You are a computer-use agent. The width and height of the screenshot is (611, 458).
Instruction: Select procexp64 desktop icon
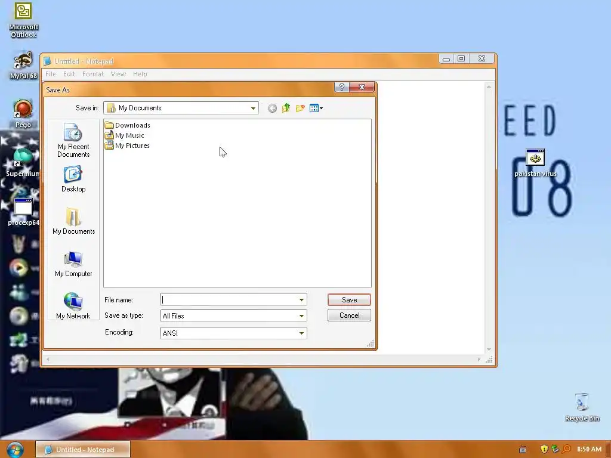pyautogui.click(x=23, y=212)
